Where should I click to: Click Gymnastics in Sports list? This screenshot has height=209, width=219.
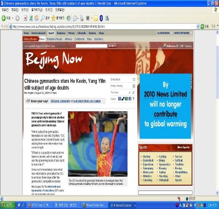click(164, 164)
